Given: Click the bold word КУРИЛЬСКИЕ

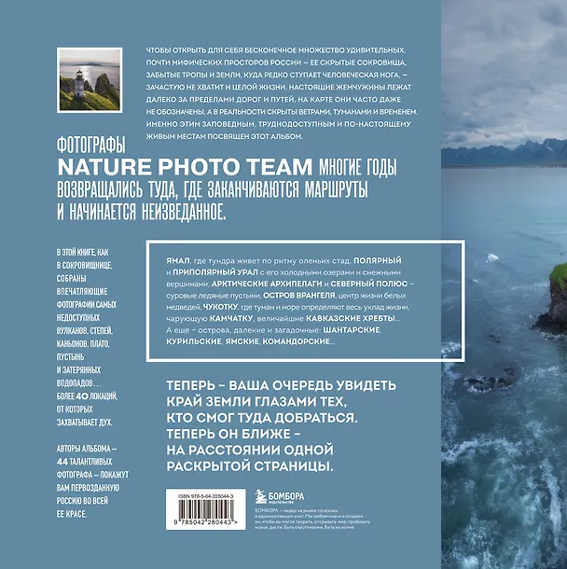Looking at the screenshot, I should 194,341.
